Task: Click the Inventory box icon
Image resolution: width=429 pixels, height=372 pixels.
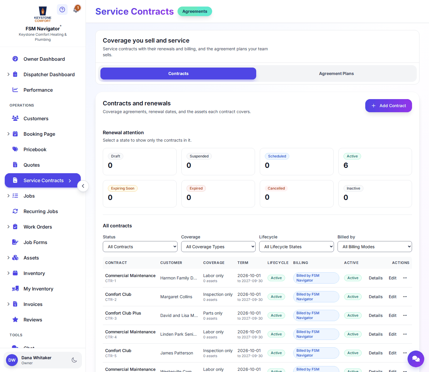Action: pos(15,273)
